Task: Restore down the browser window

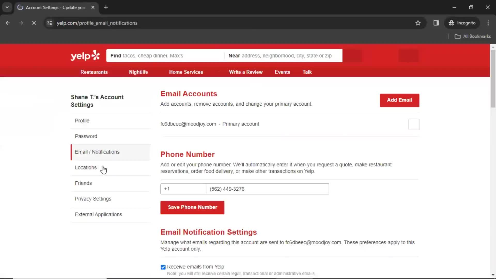Action: coord(471,7)
